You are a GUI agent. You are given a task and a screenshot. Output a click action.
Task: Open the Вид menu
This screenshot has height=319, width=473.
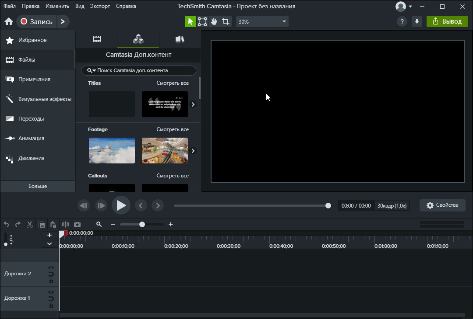coord(80,6)
